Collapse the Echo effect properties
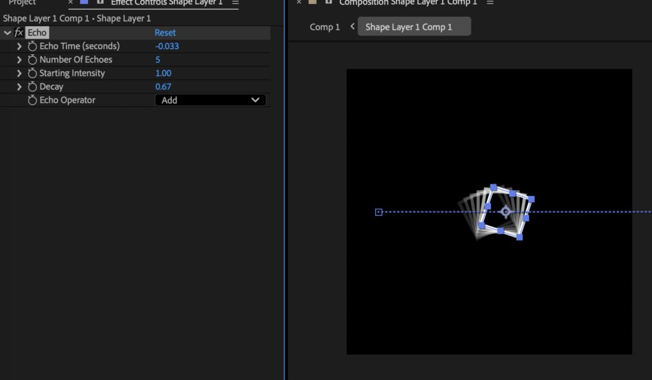Screen dimensions: 652x380 (x=7, y=32)
